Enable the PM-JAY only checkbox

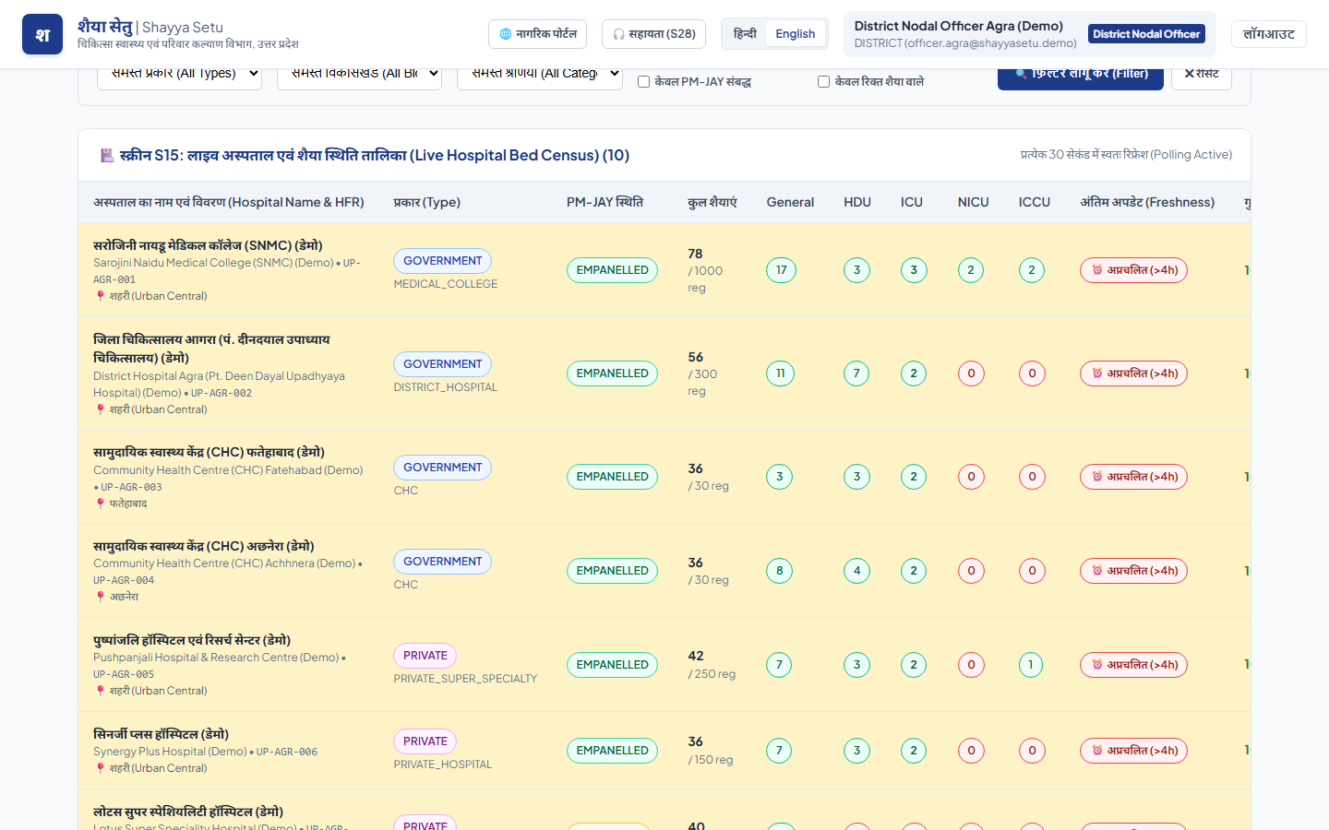tap(643, 82)
